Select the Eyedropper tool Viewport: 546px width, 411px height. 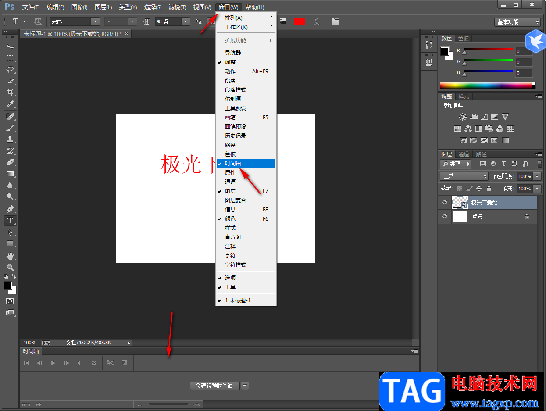[10, 104]
